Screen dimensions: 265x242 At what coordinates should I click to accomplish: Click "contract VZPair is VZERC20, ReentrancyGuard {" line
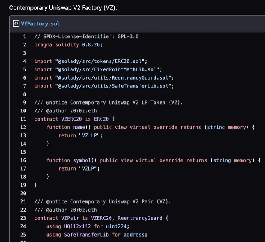tap(101, 218)
